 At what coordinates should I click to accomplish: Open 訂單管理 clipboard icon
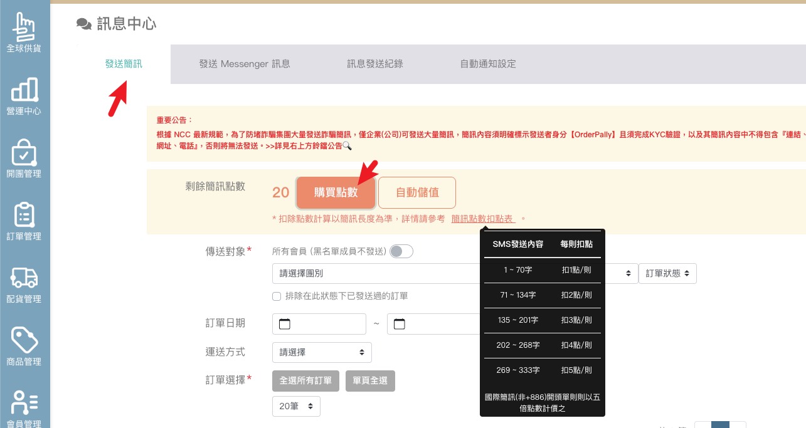tap(24, 221)
